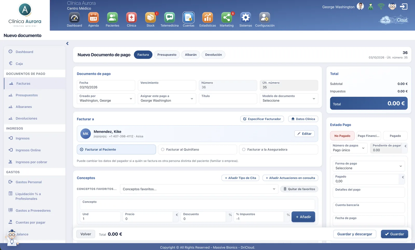Click George Washington's profile avatar
Screen dimensions: 415x250
pos(360,6)
